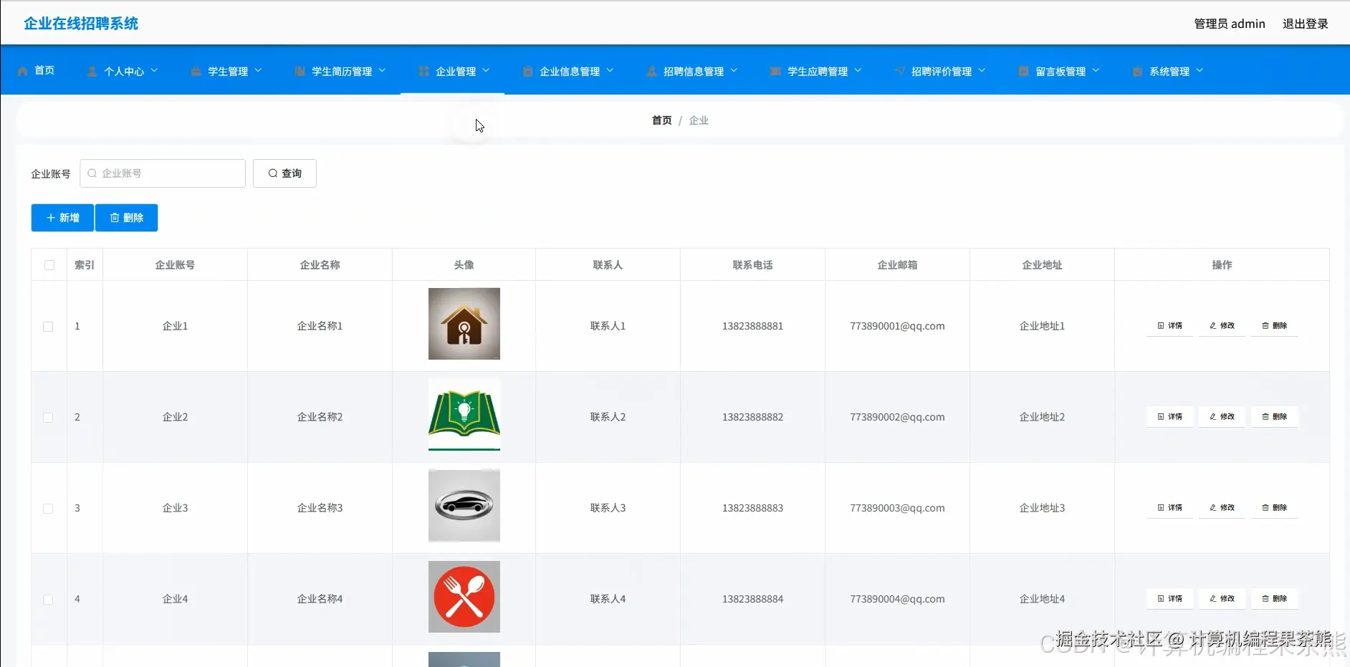Click 删除 for 企业2 row
The image size is (1350, 667).
(x=1274, y=417)
